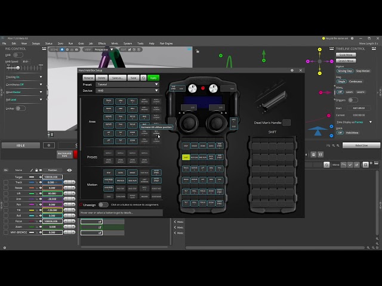Select the right rotary knob on handheld
This screenshot has width=382, height=286.
(x=213, y=89)
